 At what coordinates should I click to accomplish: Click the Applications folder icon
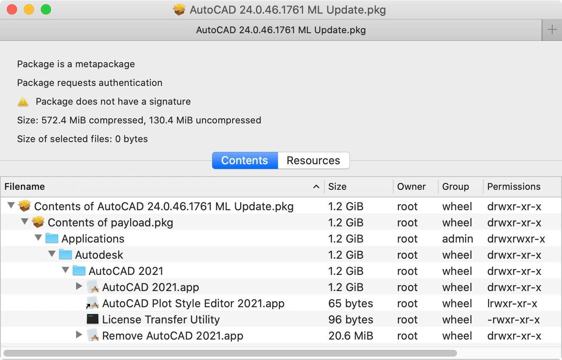tap(52, 238)
